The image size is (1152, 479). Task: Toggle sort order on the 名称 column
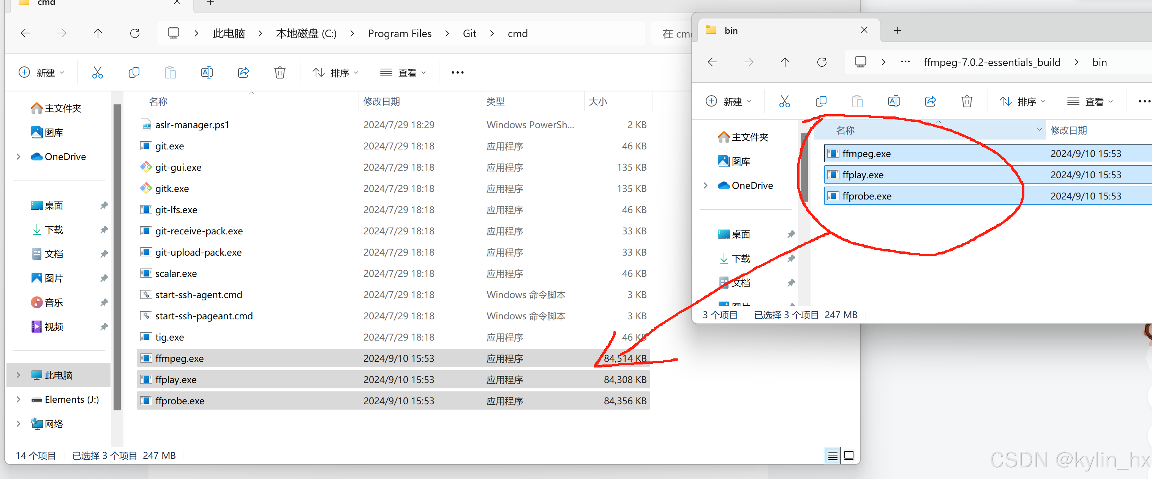pos(845,130)
